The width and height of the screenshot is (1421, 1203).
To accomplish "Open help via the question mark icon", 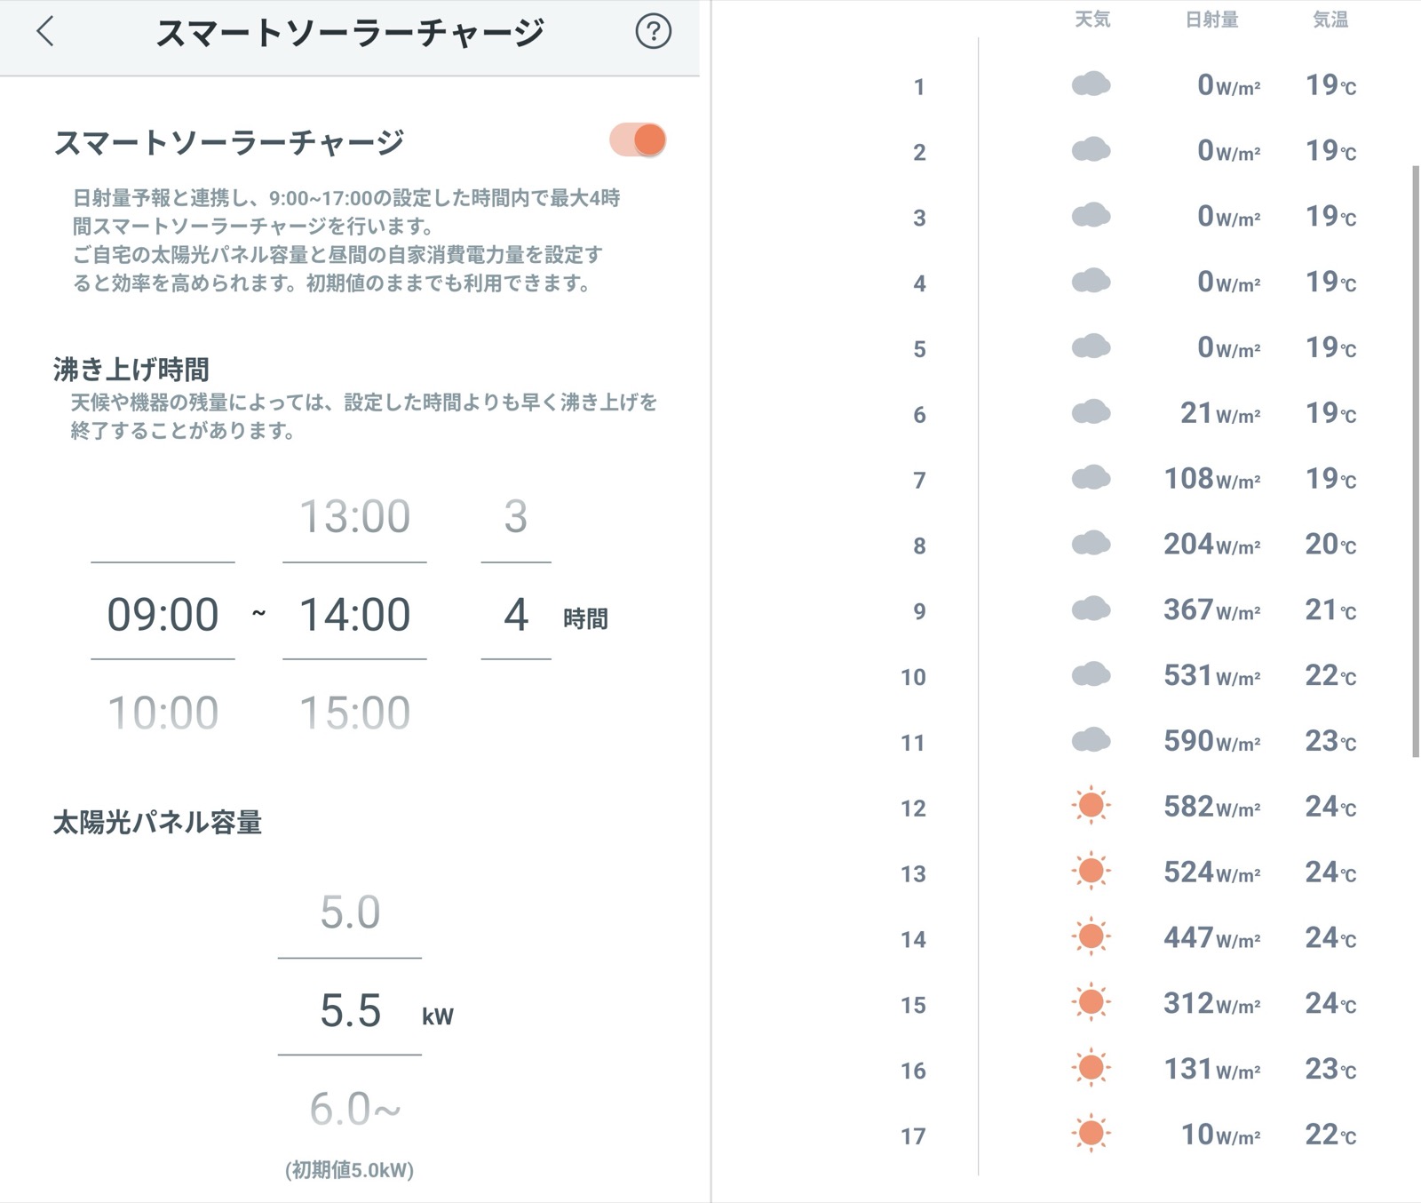I will (x=653, y=32).
